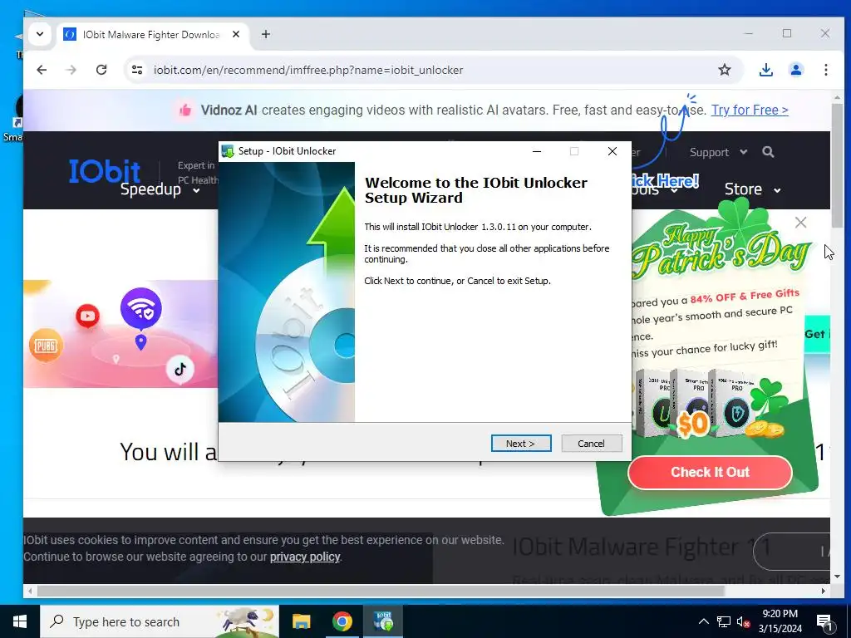Open the network icon in system tray
The height and width of the screenshot is (638, 851).
coord(724,621)
